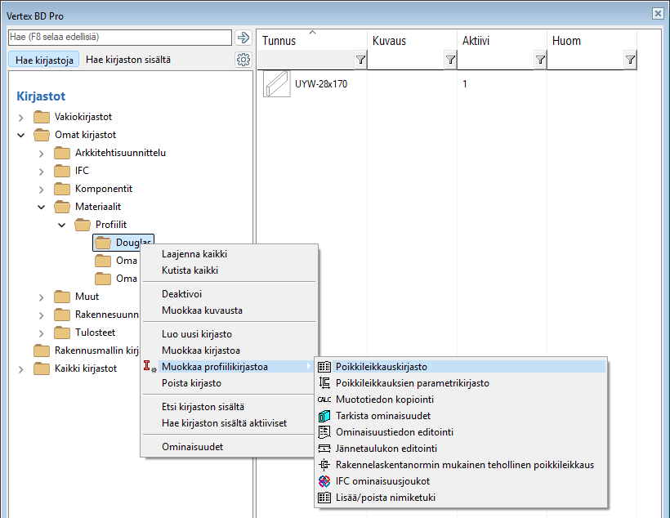This screenshot has width=670, height=518.
Task: Open Tarkista ominaisuudet from submenu
Action: pos(382,416)
